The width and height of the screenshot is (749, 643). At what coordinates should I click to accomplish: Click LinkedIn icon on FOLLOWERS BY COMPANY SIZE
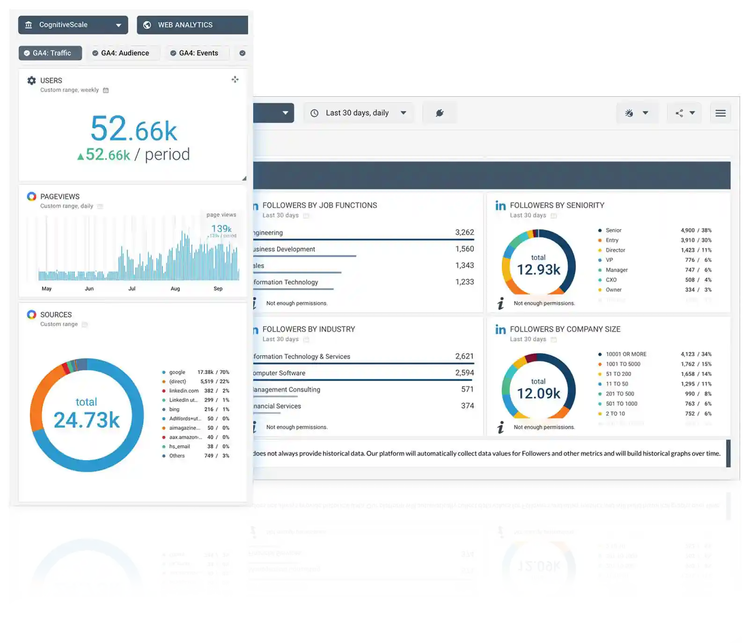pyautogui.click(x=500, y=329)
